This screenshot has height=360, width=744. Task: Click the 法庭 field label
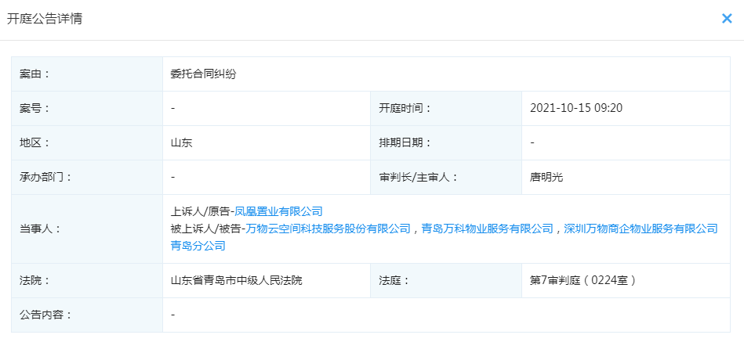(x=394, y=280)
